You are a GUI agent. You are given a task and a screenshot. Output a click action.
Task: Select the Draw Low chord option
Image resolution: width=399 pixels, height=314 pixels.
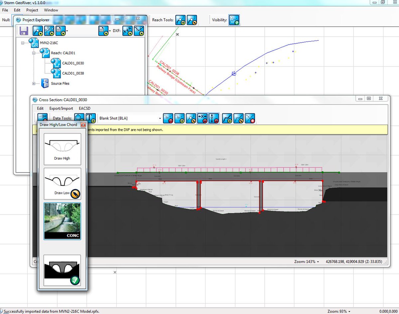62,183
